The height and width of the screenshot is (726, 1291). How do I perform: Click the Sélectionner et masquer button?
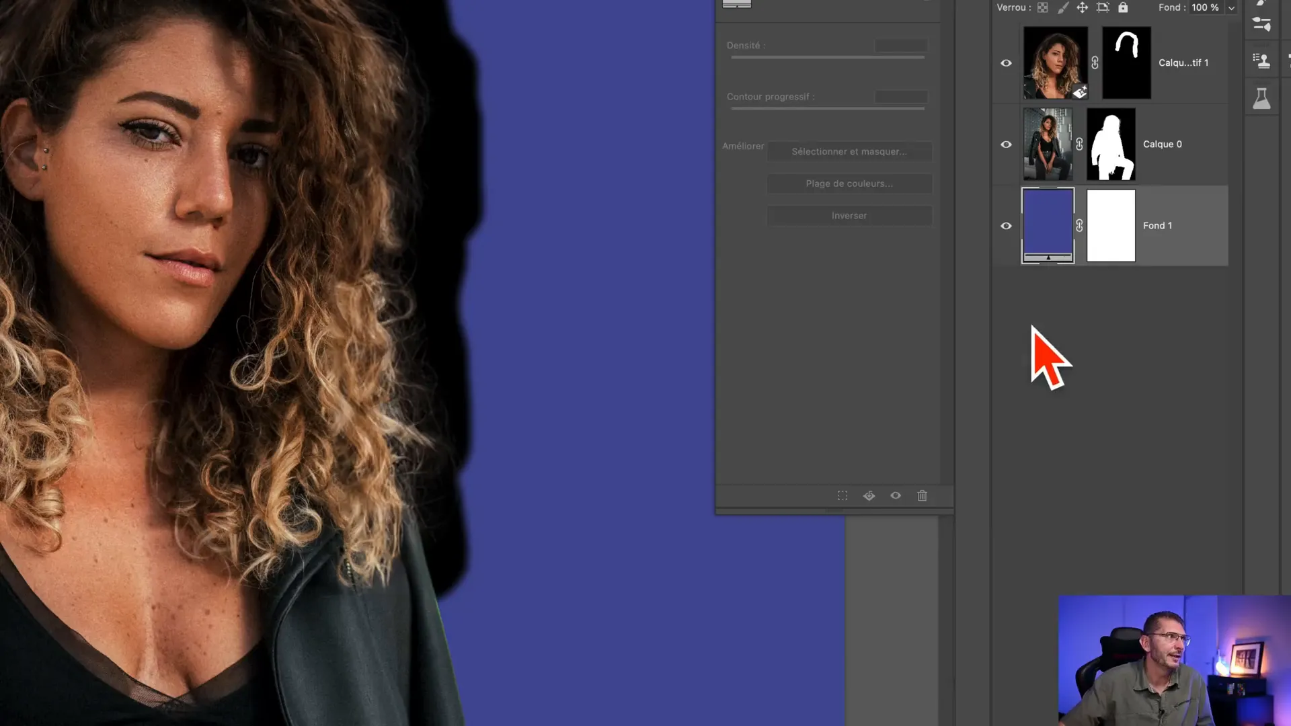coord(849,151)
